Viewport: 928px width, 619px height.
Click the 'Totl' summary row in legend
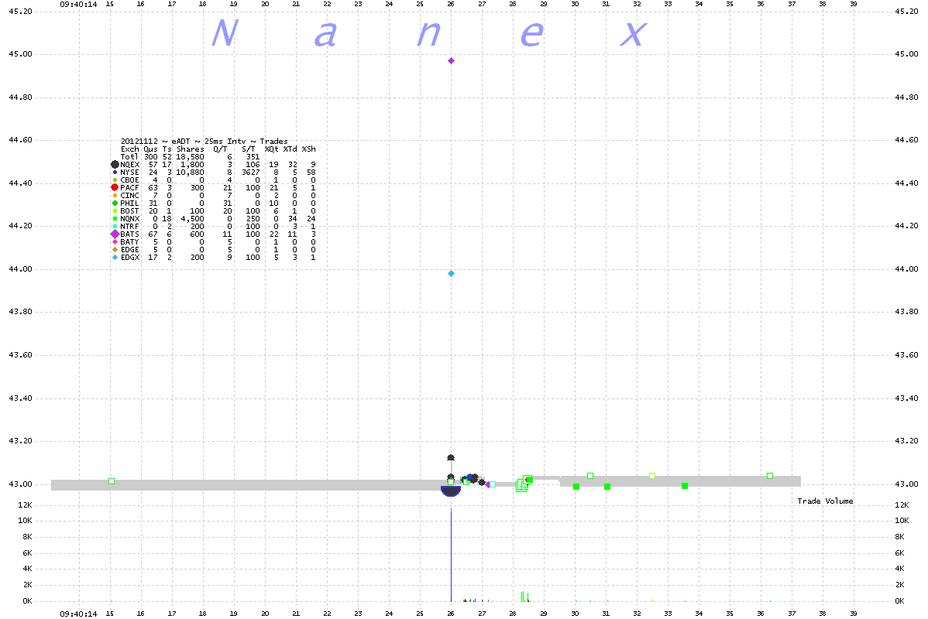tap(191, 156)
